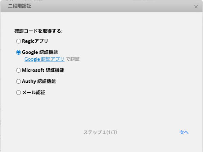This screenshot has height=152, width=203.
Task: Click the Microsoft 認証機能 label text
Action: pos(43,70)
